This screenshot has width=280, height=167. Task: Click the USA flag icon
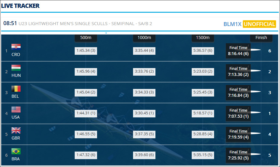click(x=16, y=110)
